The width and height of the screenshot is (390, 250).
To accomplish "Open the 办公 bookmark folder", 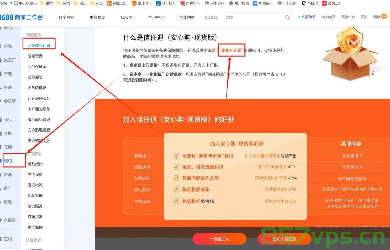I will [97, 3].
